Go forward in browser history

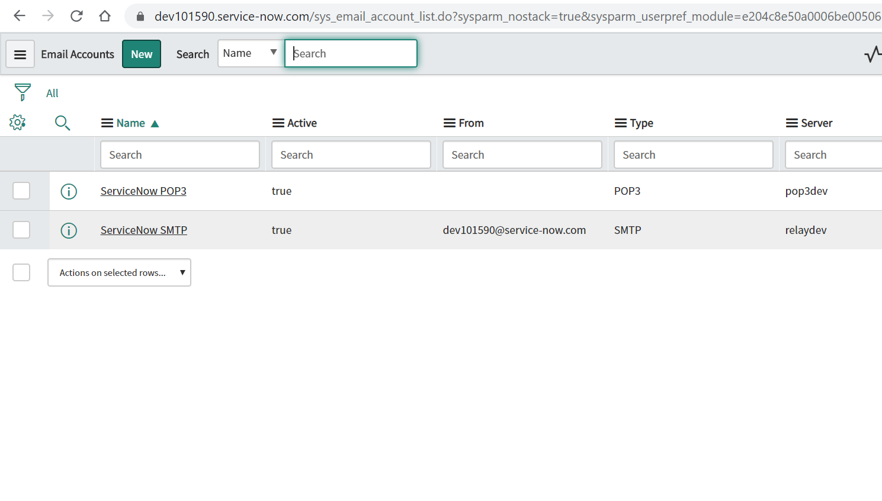coord(48,16)
